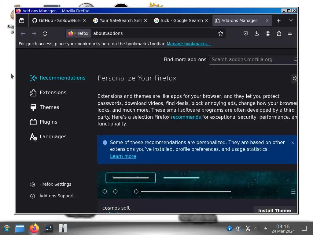Click the Firefox identity badge in address bar
Viewport: 313px width, 235px height.
point(78,33)
